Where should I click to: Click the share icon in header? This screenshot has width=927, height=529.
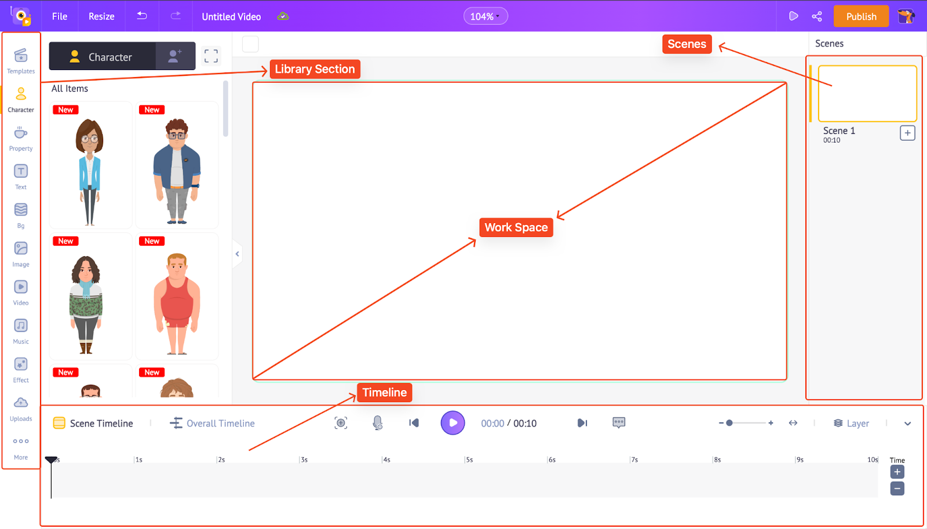[817, 16]
